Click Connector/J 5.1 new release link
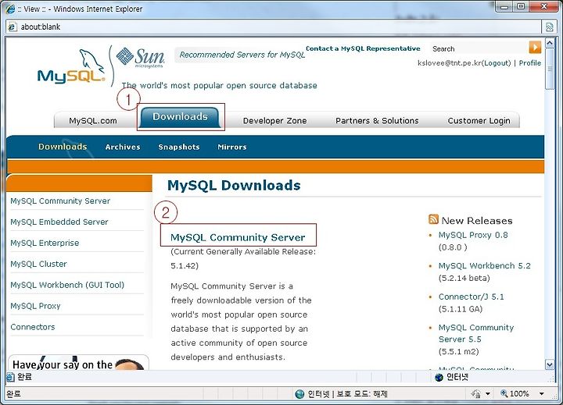The height and width of the screenshot is (405, 563). 471,297
